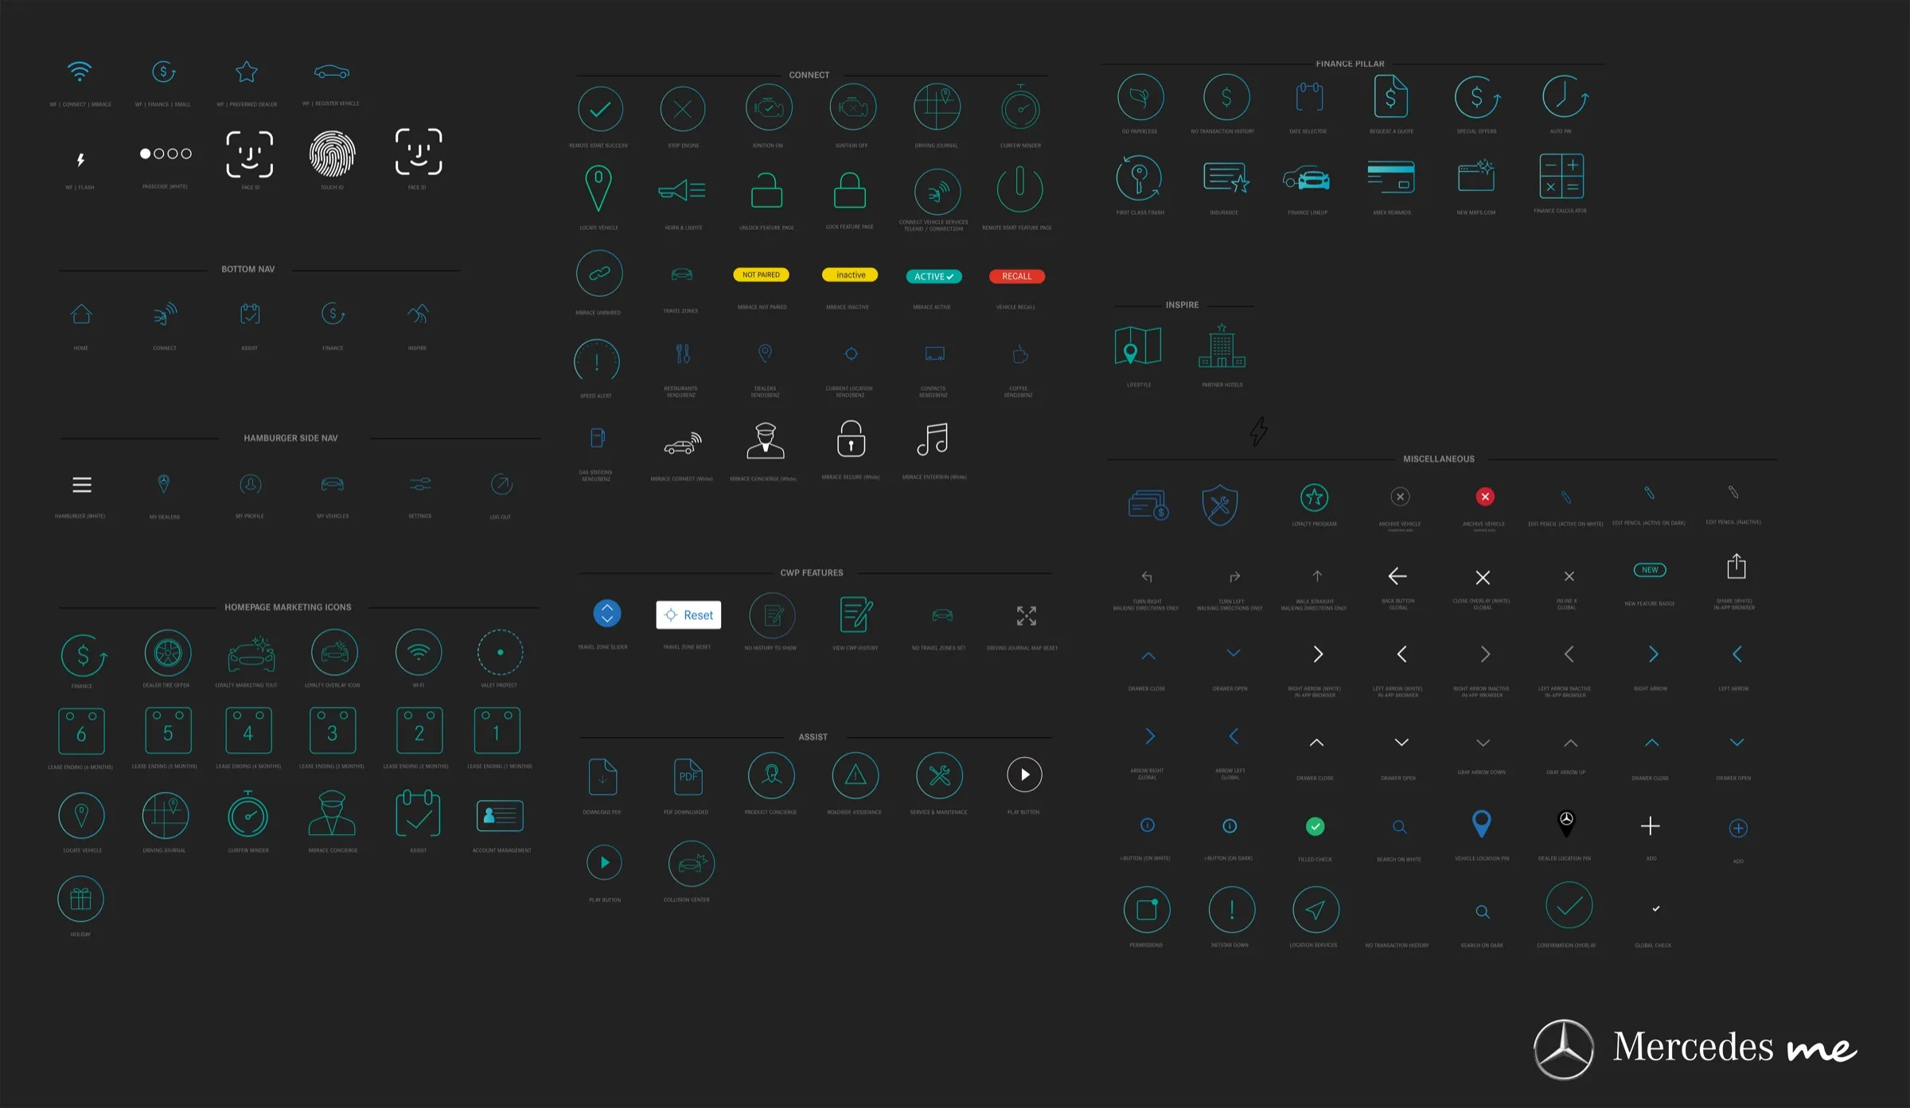Click the white Drawer Open down chevron
Image resolution: width=1910 pixels, height=1108 pixels.
pos(1402,742)
